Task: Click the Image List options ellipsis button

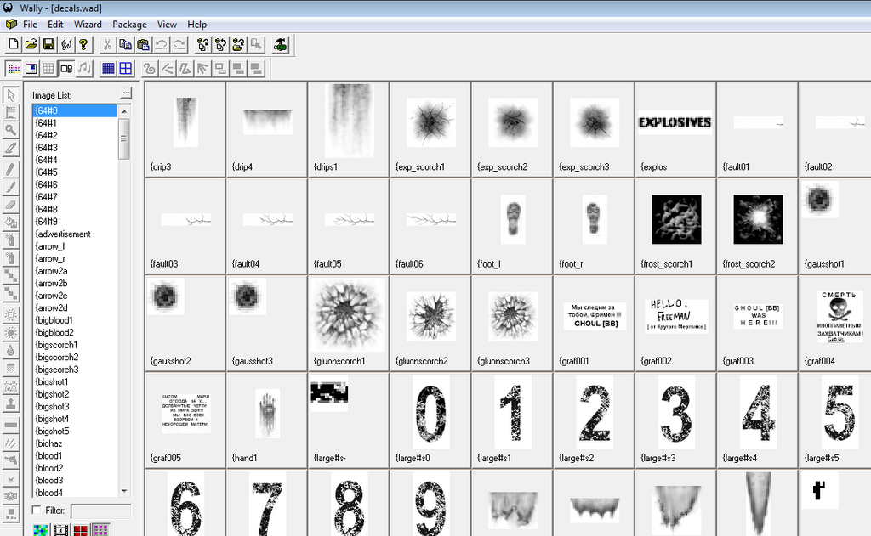Action: [x=127, y=93]
